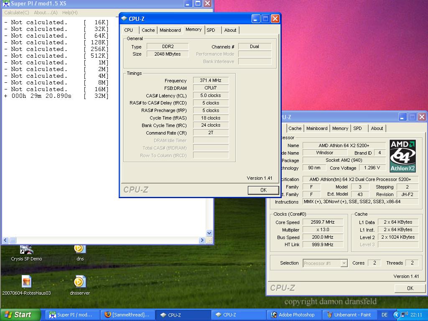Screen dimensions: 428x321
Task: Click the AMD Athlon 64 X2 5200+ name field
Action: [344, 145]
